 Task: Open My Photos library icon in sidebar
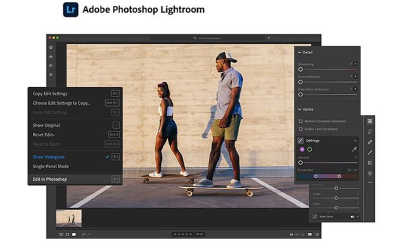(51, 65)
